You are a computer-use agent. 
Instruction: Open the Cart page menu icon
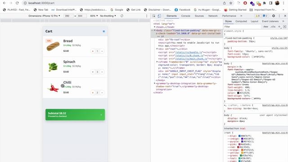(104, 31)
